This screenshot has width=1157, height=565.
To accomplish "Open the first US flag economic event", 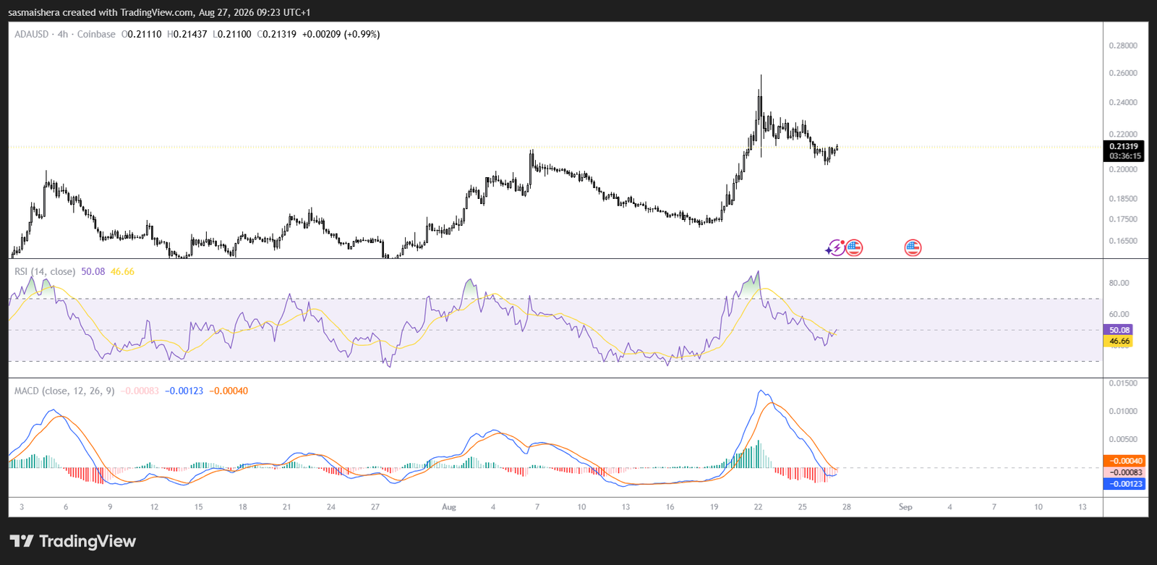I will coord(854,248).
